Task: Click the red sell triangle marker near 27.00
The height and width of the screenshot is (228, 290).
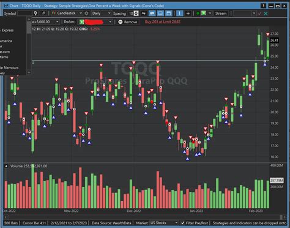Action: [x=268, y=34]
